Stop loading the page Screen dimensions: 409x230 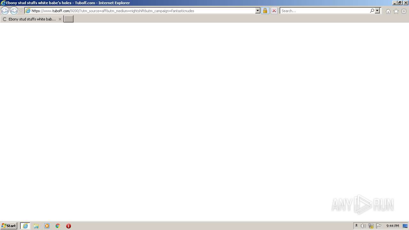pos(274,11)
